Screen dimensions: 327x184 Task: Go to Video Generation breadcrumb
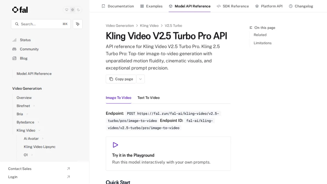[120, 26]
